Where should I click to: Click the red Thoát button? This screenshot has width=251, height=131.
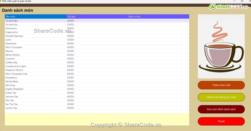tap(221, 121)
